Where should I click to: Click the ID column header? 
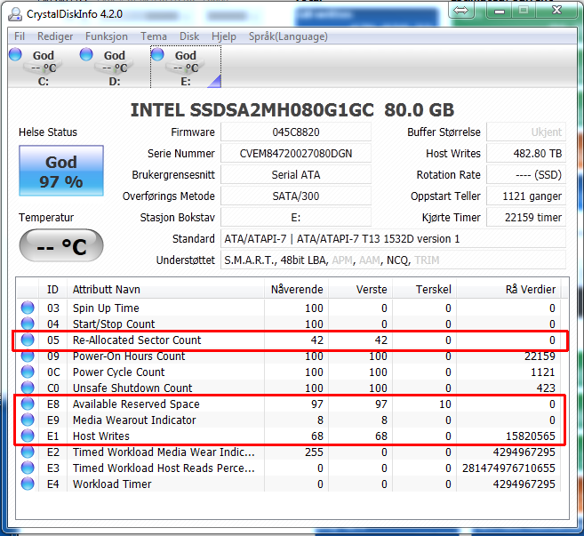click(x=52, y=289)
